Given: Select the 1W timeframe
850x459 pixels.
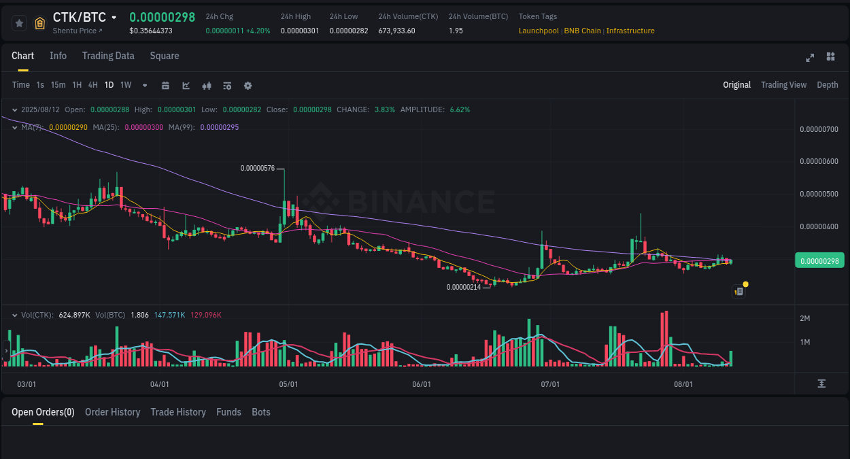Looking at the screenshot, I should tap(125, 85).
